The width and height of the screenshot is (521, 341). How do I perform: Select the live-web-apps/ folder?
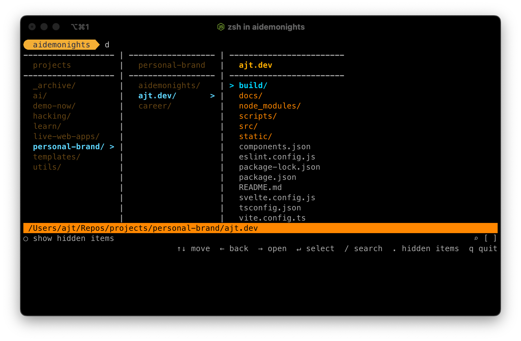pos(66,137)
